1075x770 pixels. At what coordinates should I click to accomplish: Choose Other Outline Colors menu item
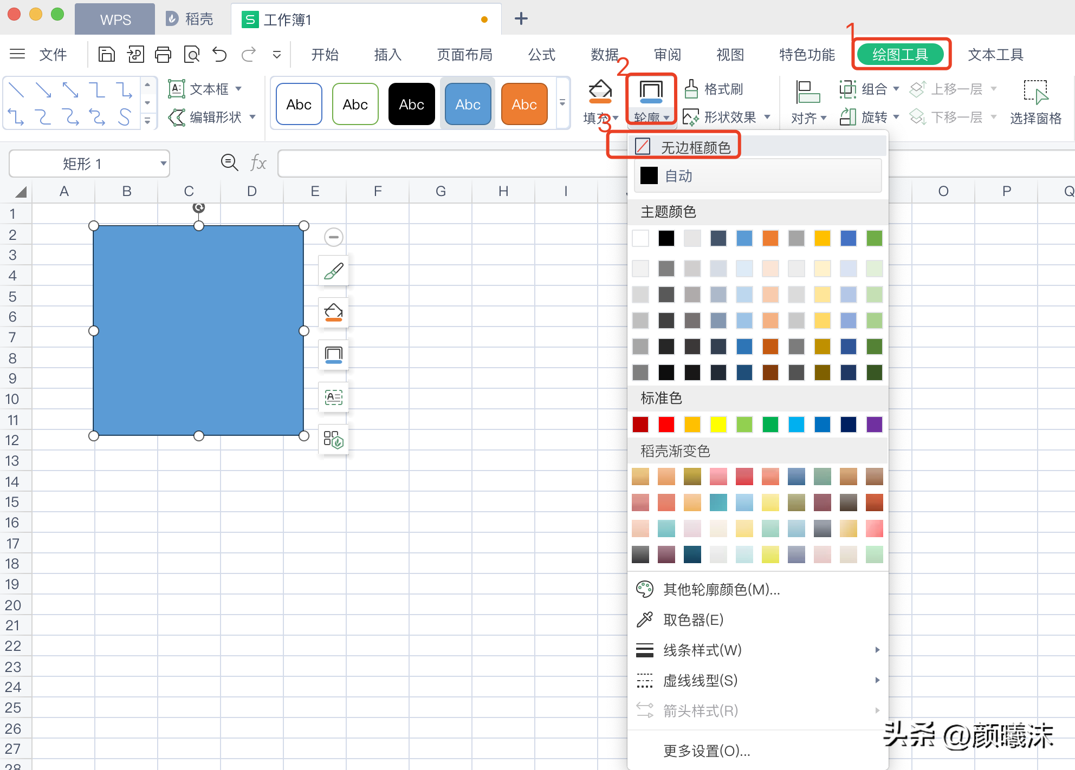pyautogui.click(x=757, y=589)
